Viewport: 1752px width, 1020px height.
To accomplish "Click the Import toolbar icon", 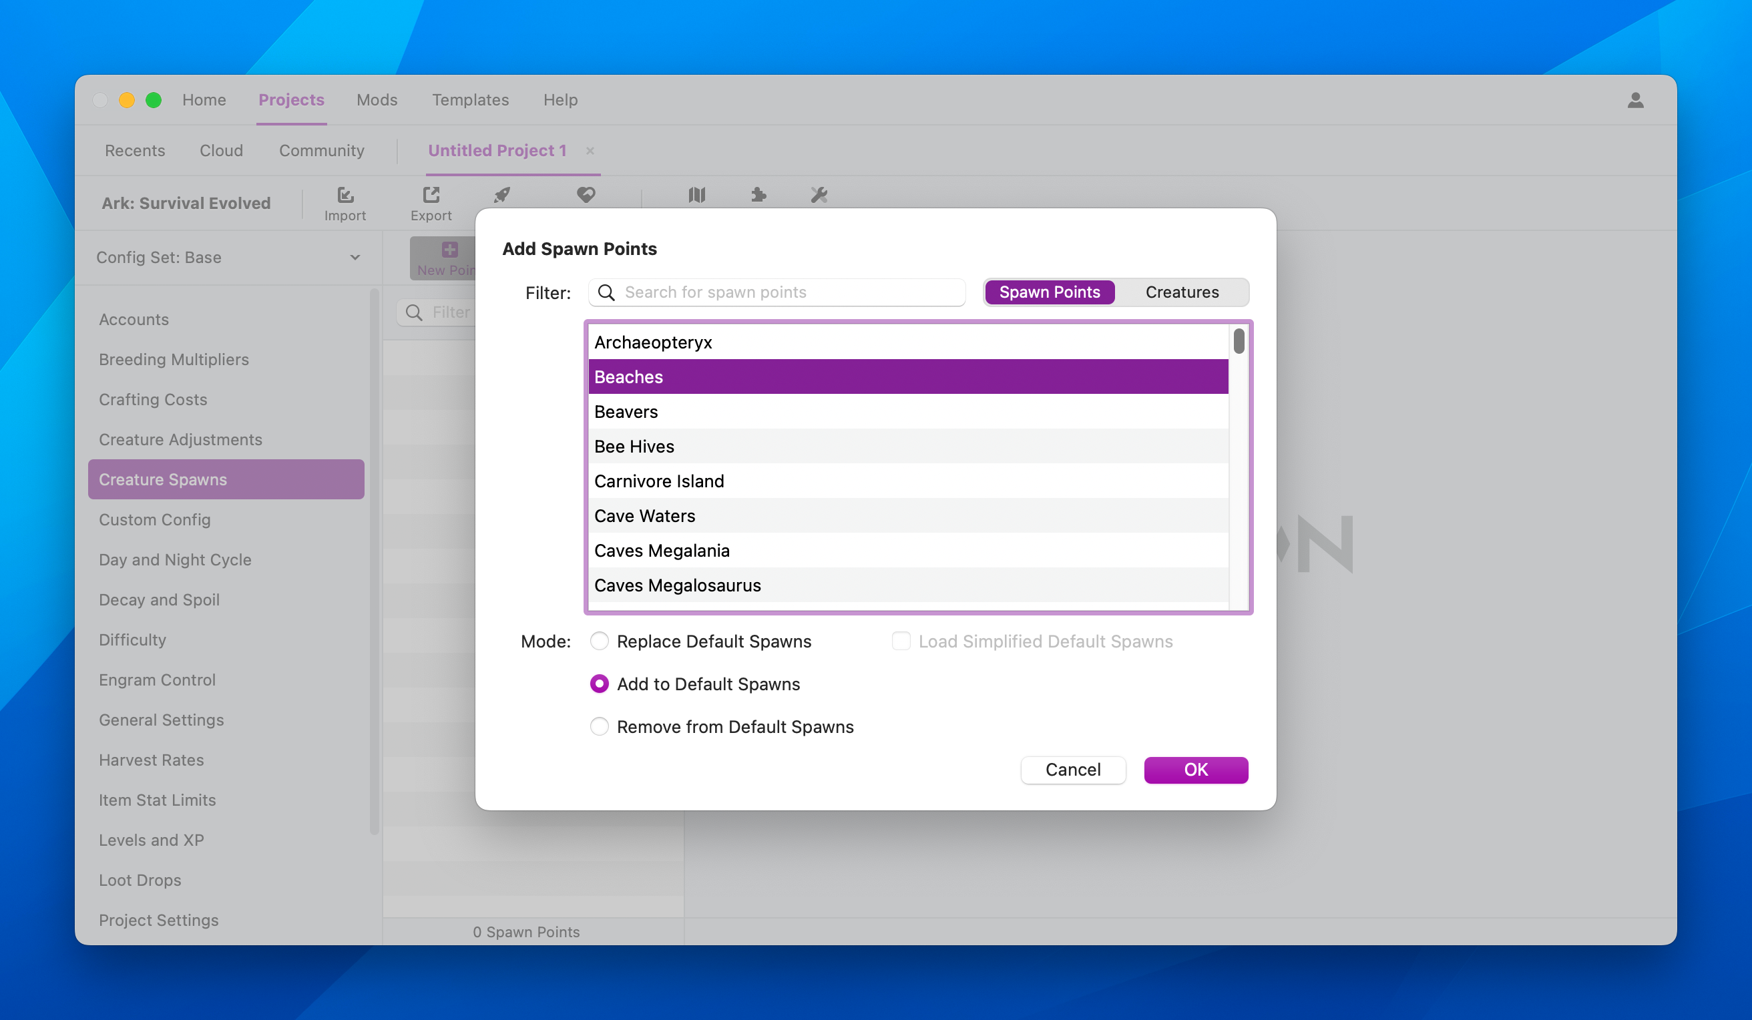I will (345, 202).
